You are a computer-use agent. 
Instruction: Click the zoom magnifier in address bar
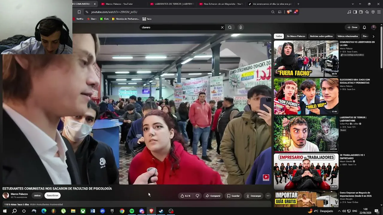click(273, 12)
